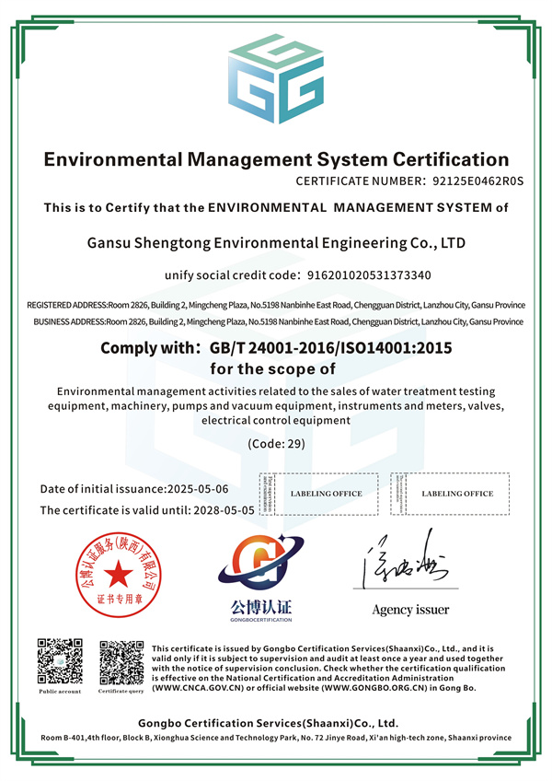Click the (Code: 29) scope code
This screenshot has width=552, height=781.
[276, 443]
